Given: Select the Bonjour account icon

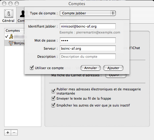Looking at the screenshot, I should 11,43.
